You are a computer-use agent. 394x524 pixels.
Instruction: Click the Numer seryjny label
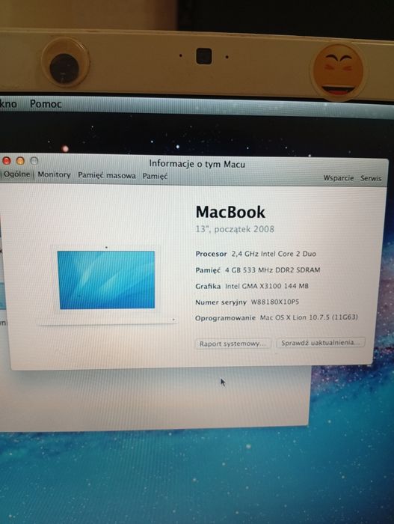[x=221, y=302]
